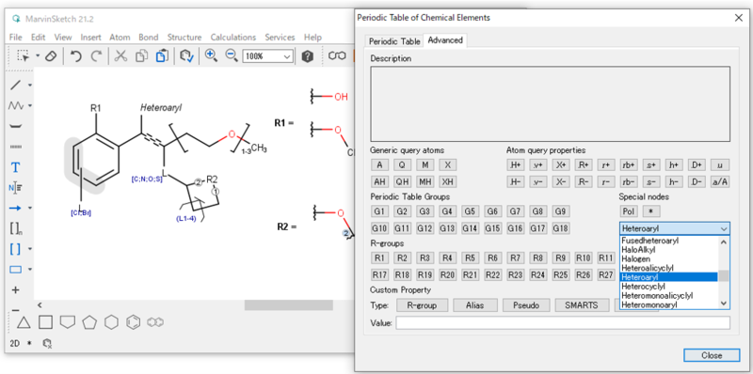Screen dimensions: 753x374
Task: Click the a/A atom query property button
Action: click(720, 182)
